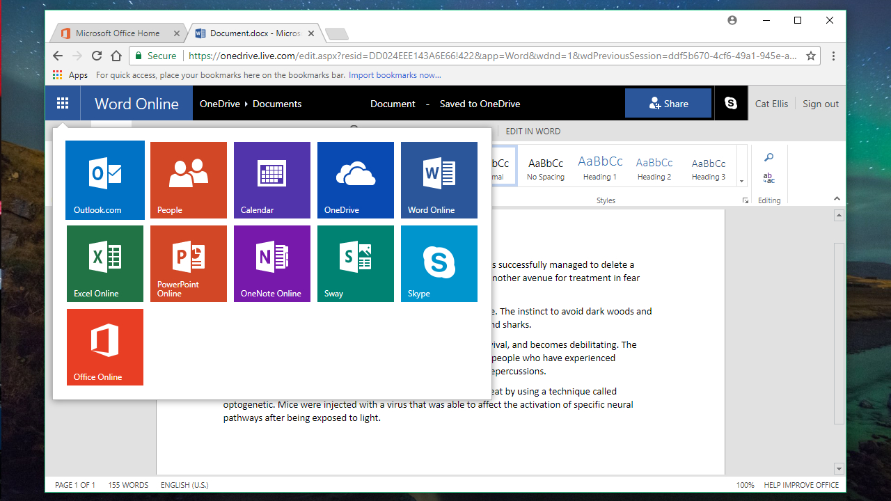891x501 pixels.
Task: Open Skype icon in header bar
Action: tap(731, 103)
